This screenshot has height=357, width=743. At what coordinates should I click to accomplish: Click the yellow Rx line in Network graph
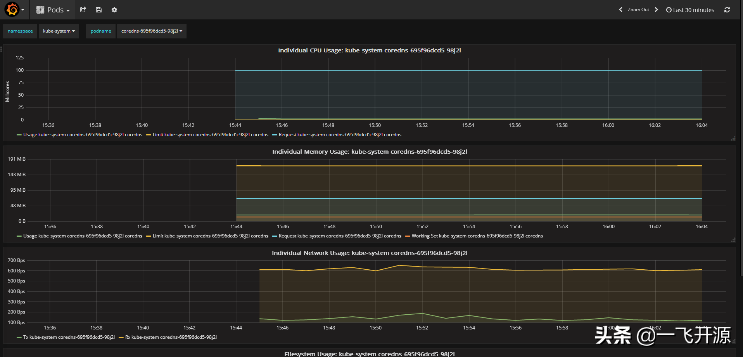point(481,269)
